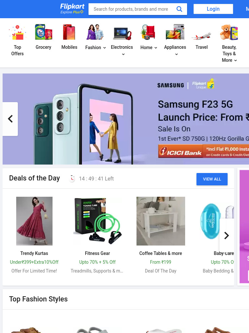Open the Mobiles category icon
Viewport: 249px width, 333px height.
click(69, 32)
